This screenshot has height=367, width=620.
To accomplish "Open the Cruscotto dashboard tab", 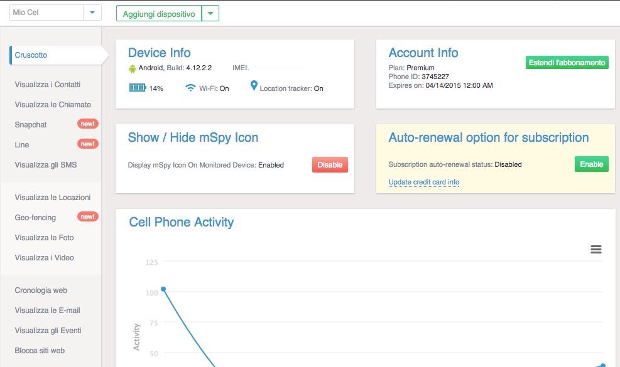I will point(31,55).
